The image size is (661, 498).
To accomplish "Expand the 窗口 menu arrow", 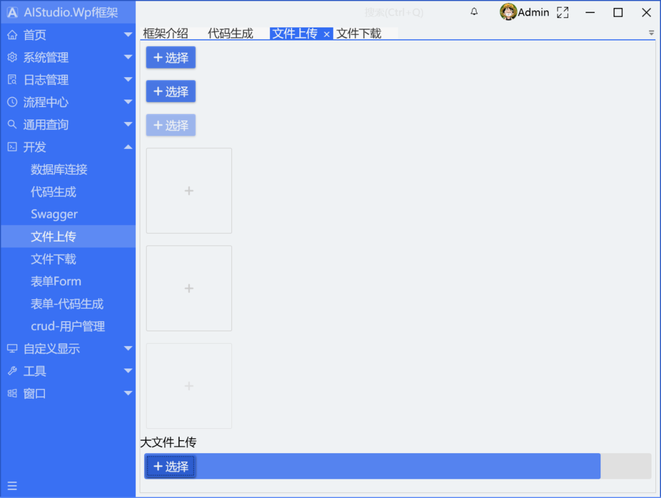I will [128, 393].
